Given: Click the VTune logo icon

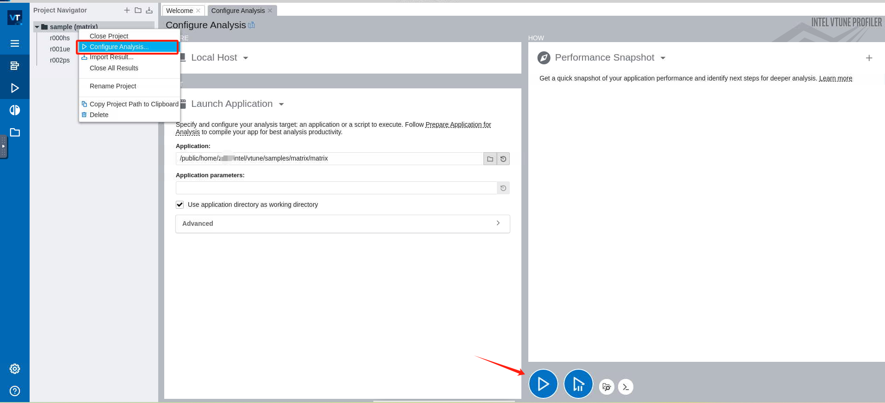Looking at the screenshot, I should point(15,18).
